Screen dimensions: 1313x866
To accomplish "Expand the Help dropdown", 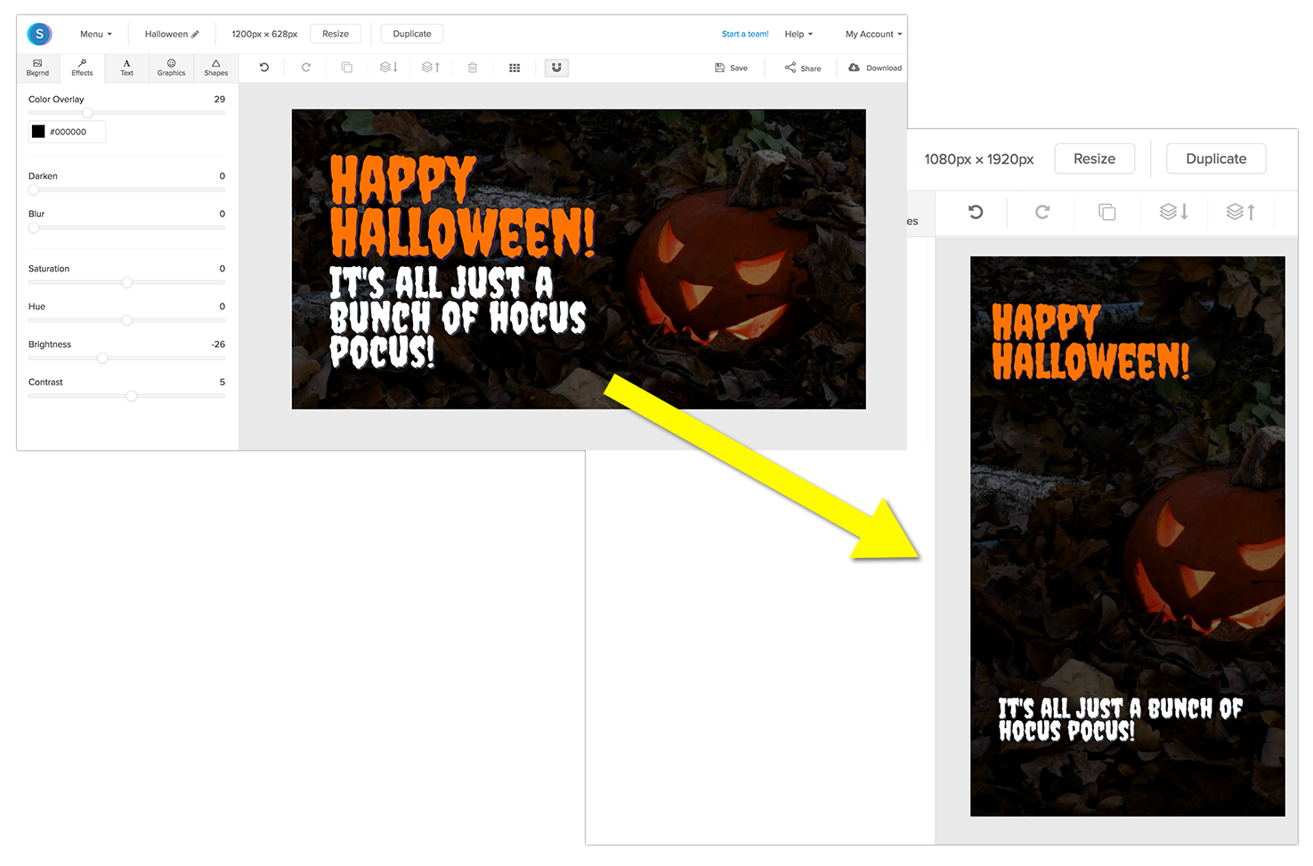I will [798, 34].
